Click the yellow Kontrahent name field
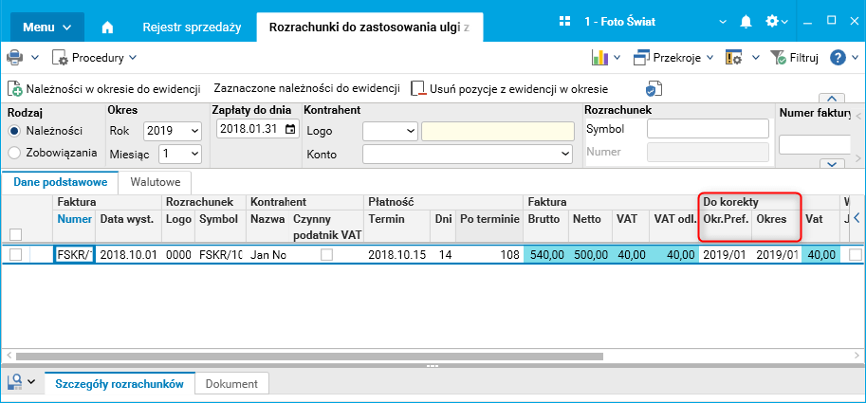Screen dimensions: 866x403 498,132
